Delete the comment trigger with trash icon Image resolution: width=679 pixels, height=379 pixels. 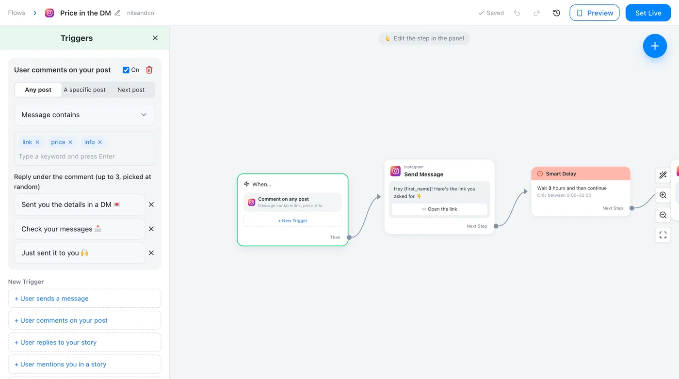tap(149, 70)
